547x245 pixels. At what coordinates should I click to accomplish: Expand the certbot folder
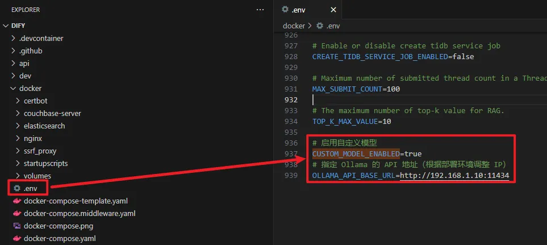click(x=19, y=101)
